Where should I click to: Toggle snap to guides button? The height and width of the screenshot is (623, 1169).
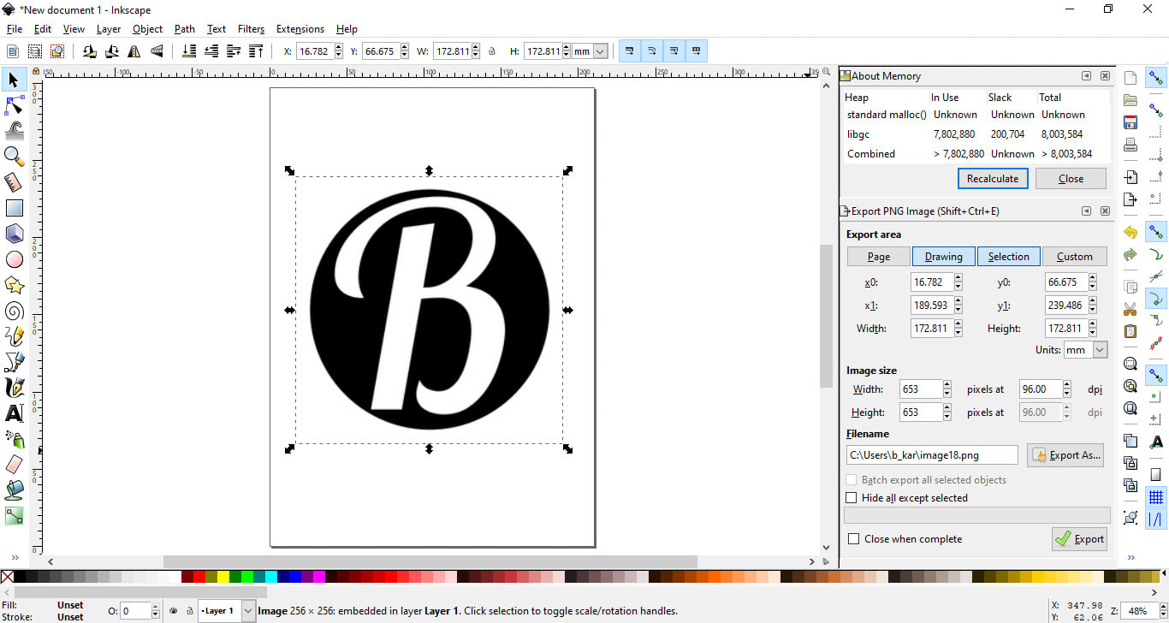(x=1156, y=519)
